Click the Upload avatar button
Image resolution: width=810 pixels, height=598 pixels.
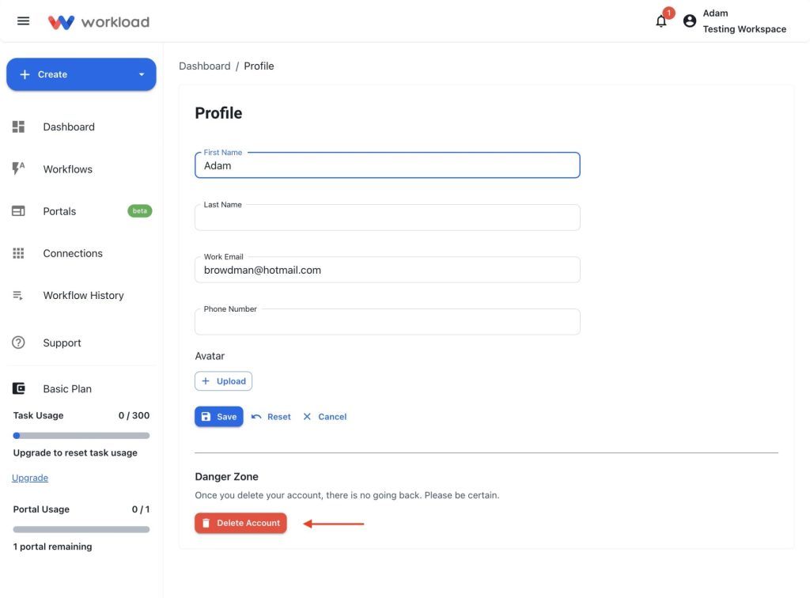point(223,381)
